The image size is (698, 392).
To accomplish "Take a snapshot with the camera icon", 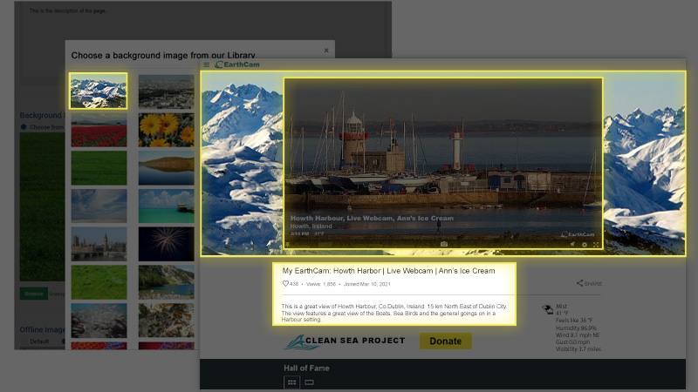I will point(444,244).
